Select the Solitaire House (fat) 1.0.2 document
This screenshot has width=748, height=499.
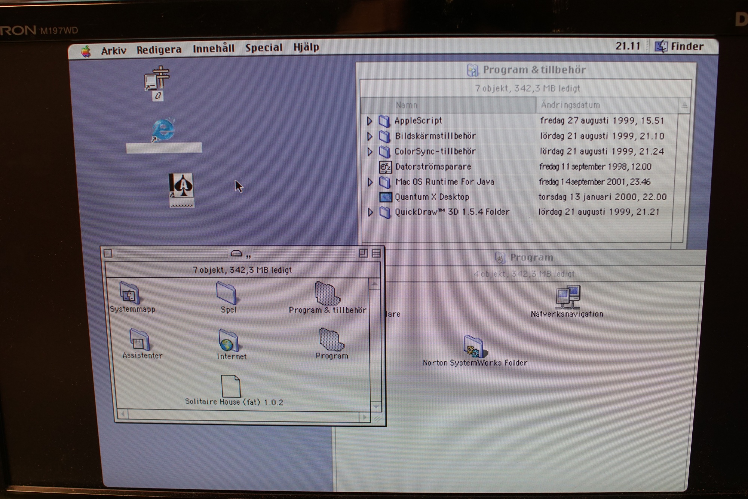231,386
